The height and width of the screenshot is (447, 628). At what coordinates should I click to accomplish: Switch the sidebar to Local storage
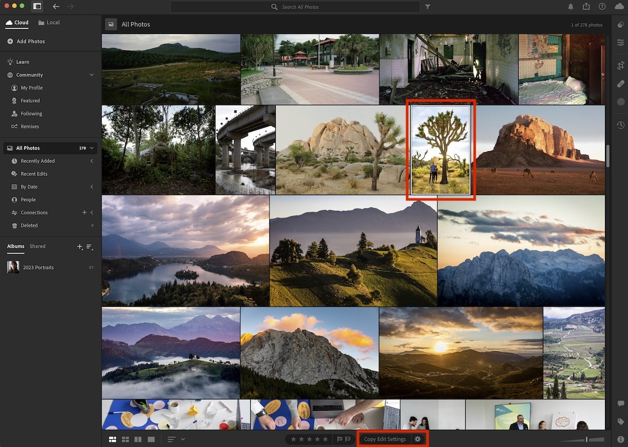click(50, 23)
